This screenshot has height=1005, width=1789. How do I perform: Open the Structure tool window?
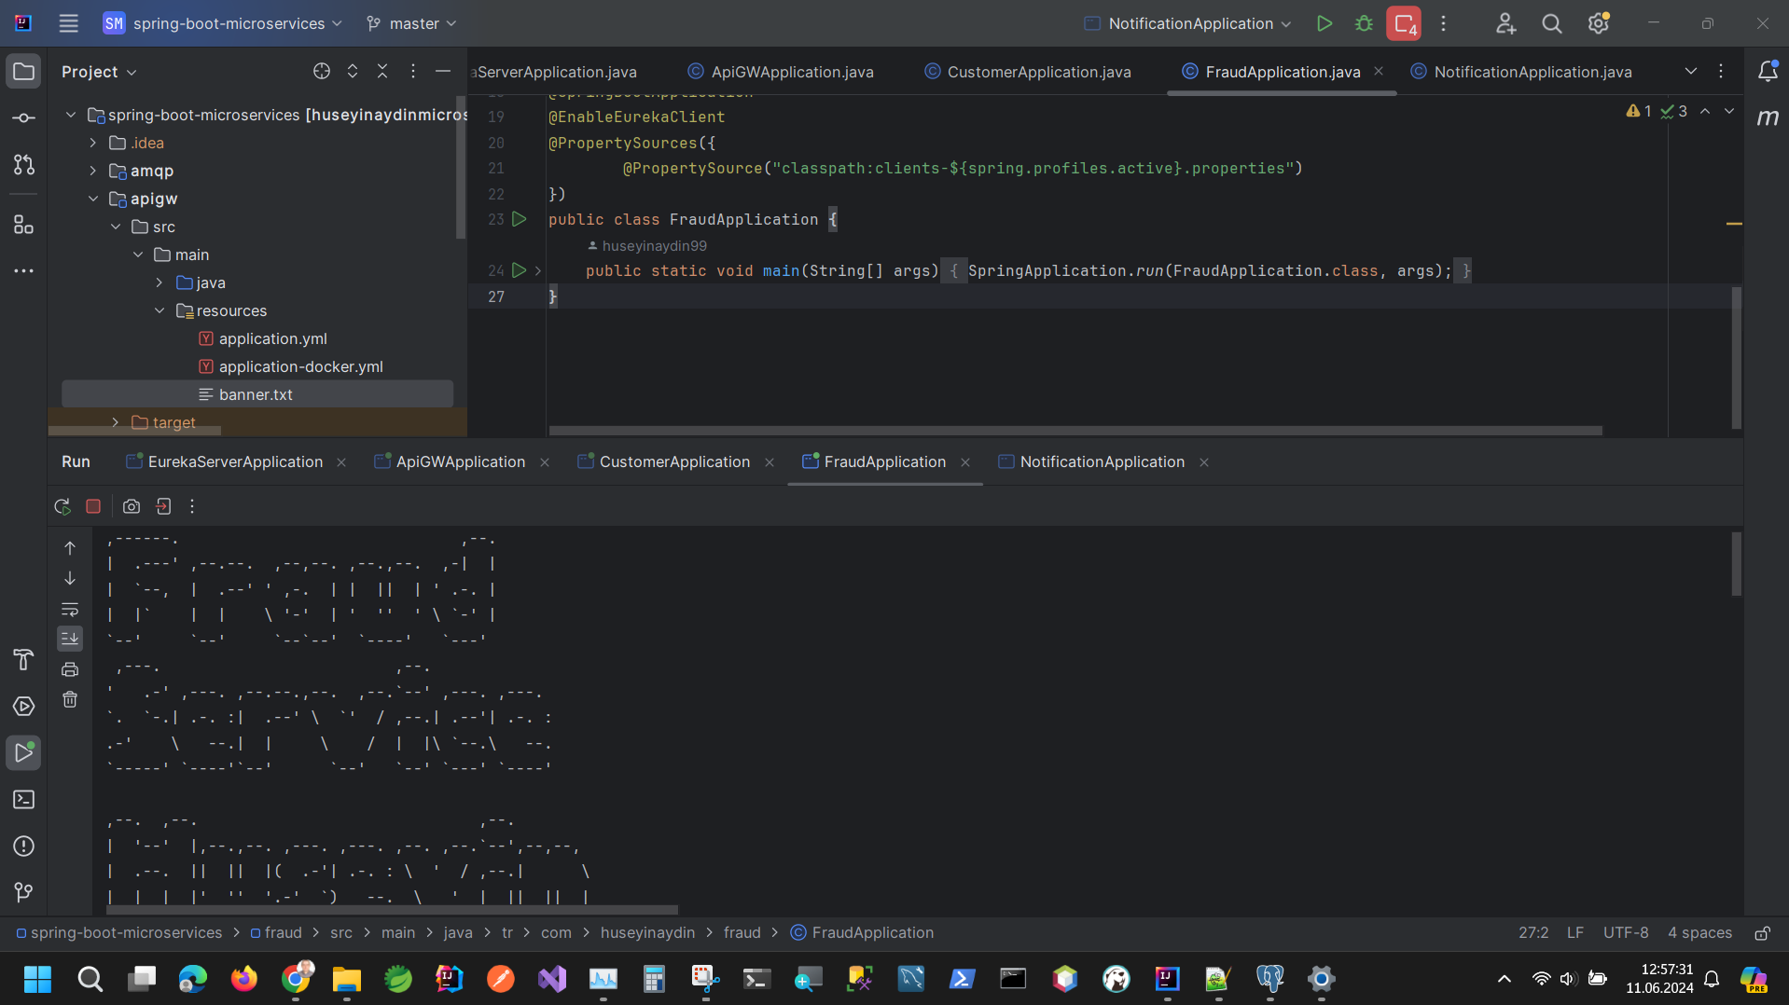(x=24, y=225)
